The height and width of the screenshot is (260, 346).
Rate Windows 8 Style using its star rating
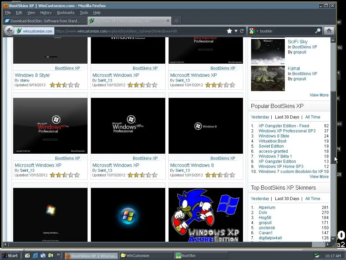point(65,85)
